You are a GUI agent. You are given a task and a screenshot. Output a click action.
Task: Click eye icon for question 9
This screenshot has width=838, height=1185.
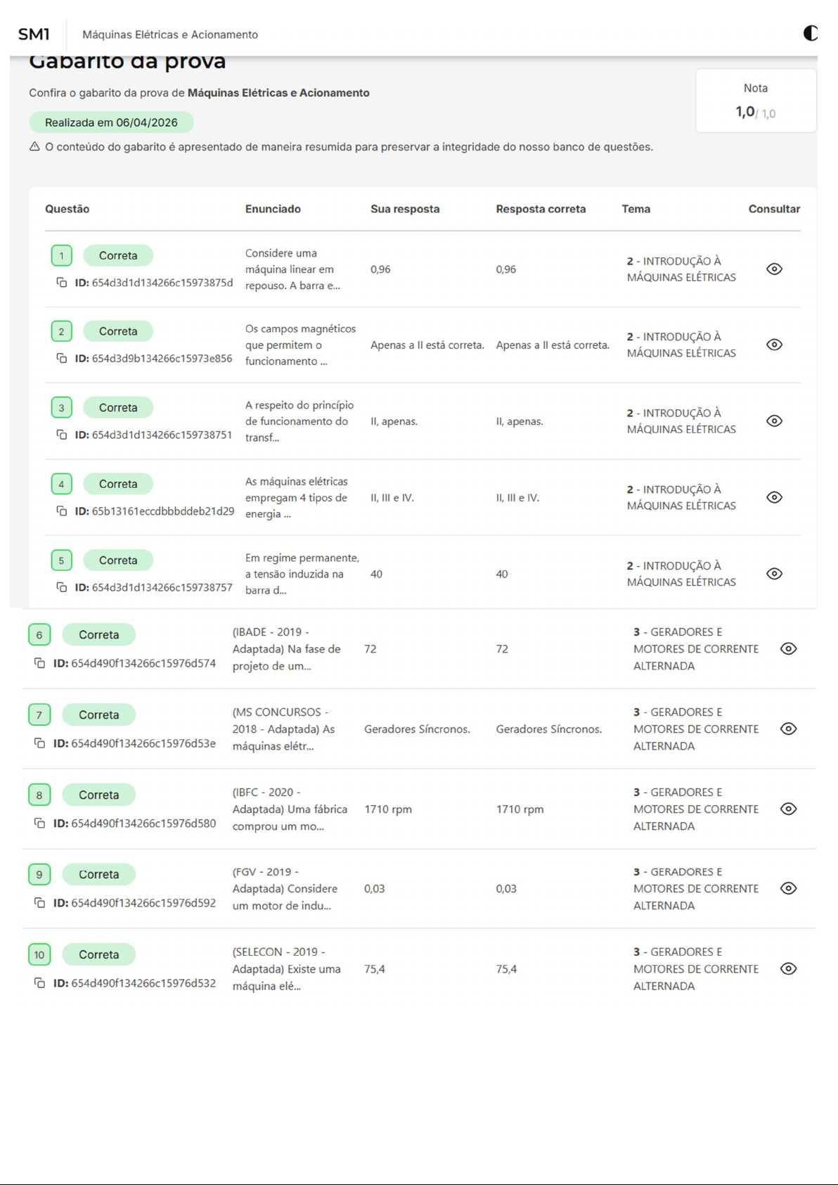[x=788, y=889]
